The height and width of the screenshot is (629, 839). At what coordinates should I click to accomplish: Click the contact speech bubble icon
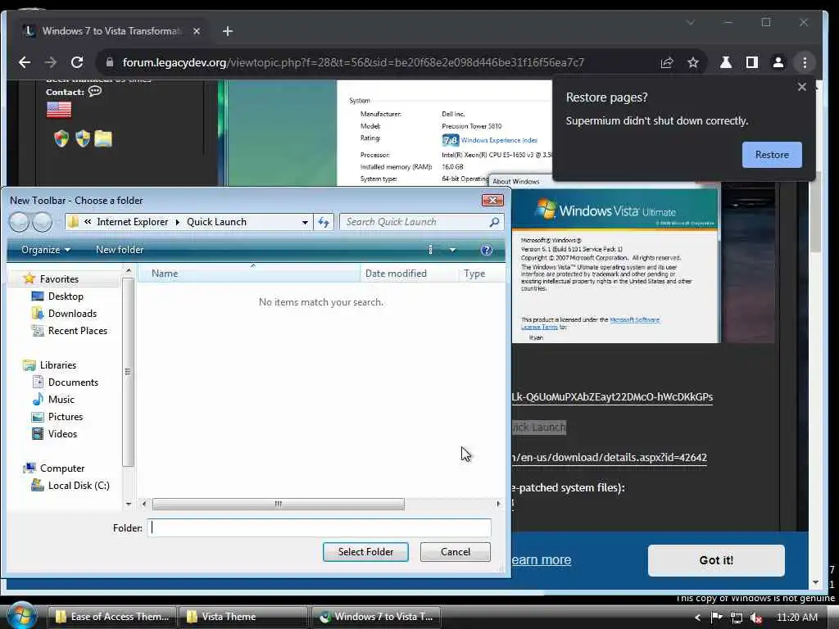[95, 92]
